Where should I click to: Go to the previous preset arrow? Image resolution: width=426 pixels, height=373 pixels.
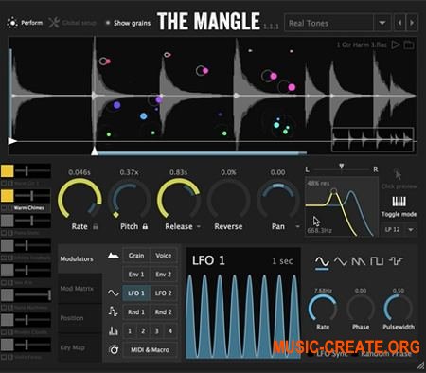399,23
